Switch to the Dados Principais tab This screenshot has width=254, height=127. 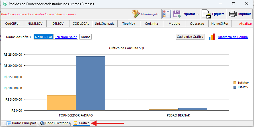(x=22, y=123)
